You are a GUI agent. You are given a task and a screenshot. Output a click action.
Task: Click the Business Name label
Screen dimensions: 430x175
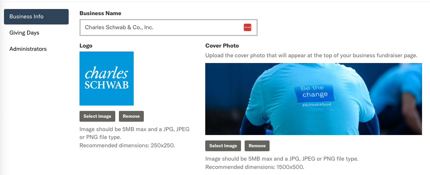tap(100, 13)
